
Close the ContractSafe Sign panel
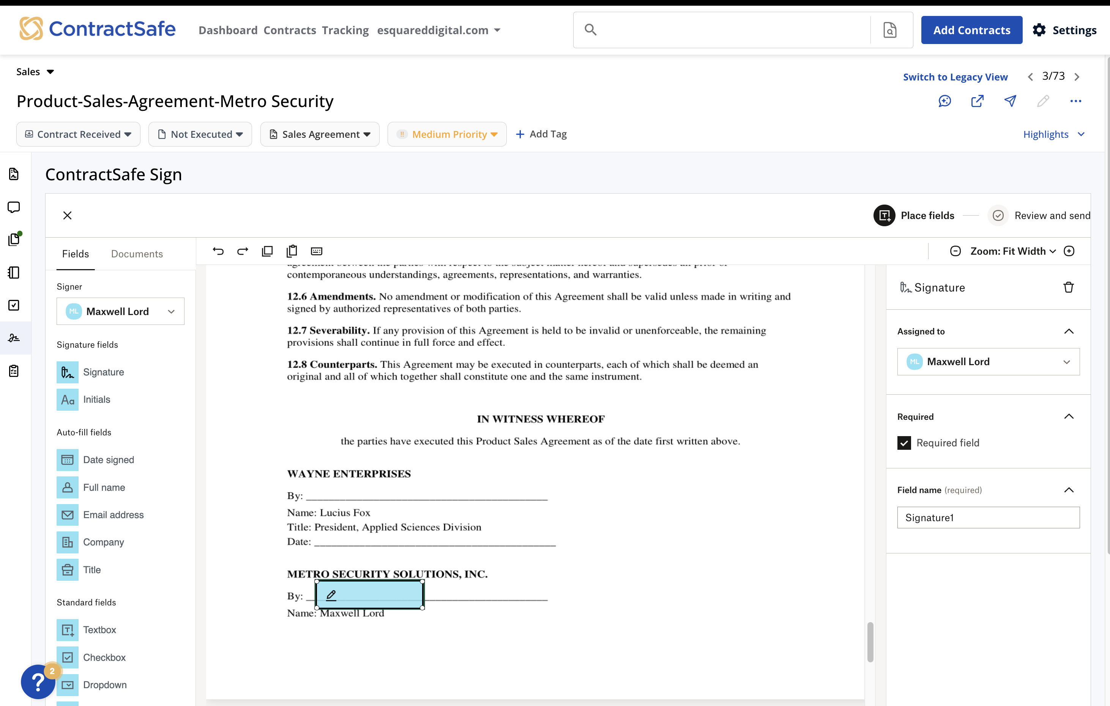point(67,216)
